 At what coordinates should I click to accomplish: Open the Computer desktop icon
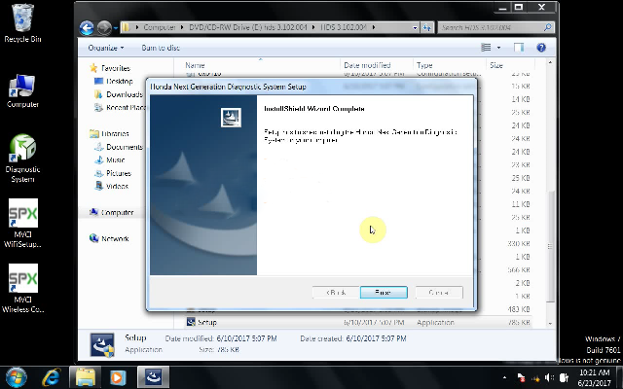point(22,90)
